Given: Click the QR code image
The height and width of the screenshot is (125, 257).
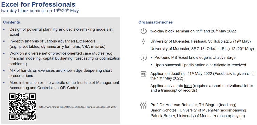Looking at the screenshot, I should tap(22, 107).
